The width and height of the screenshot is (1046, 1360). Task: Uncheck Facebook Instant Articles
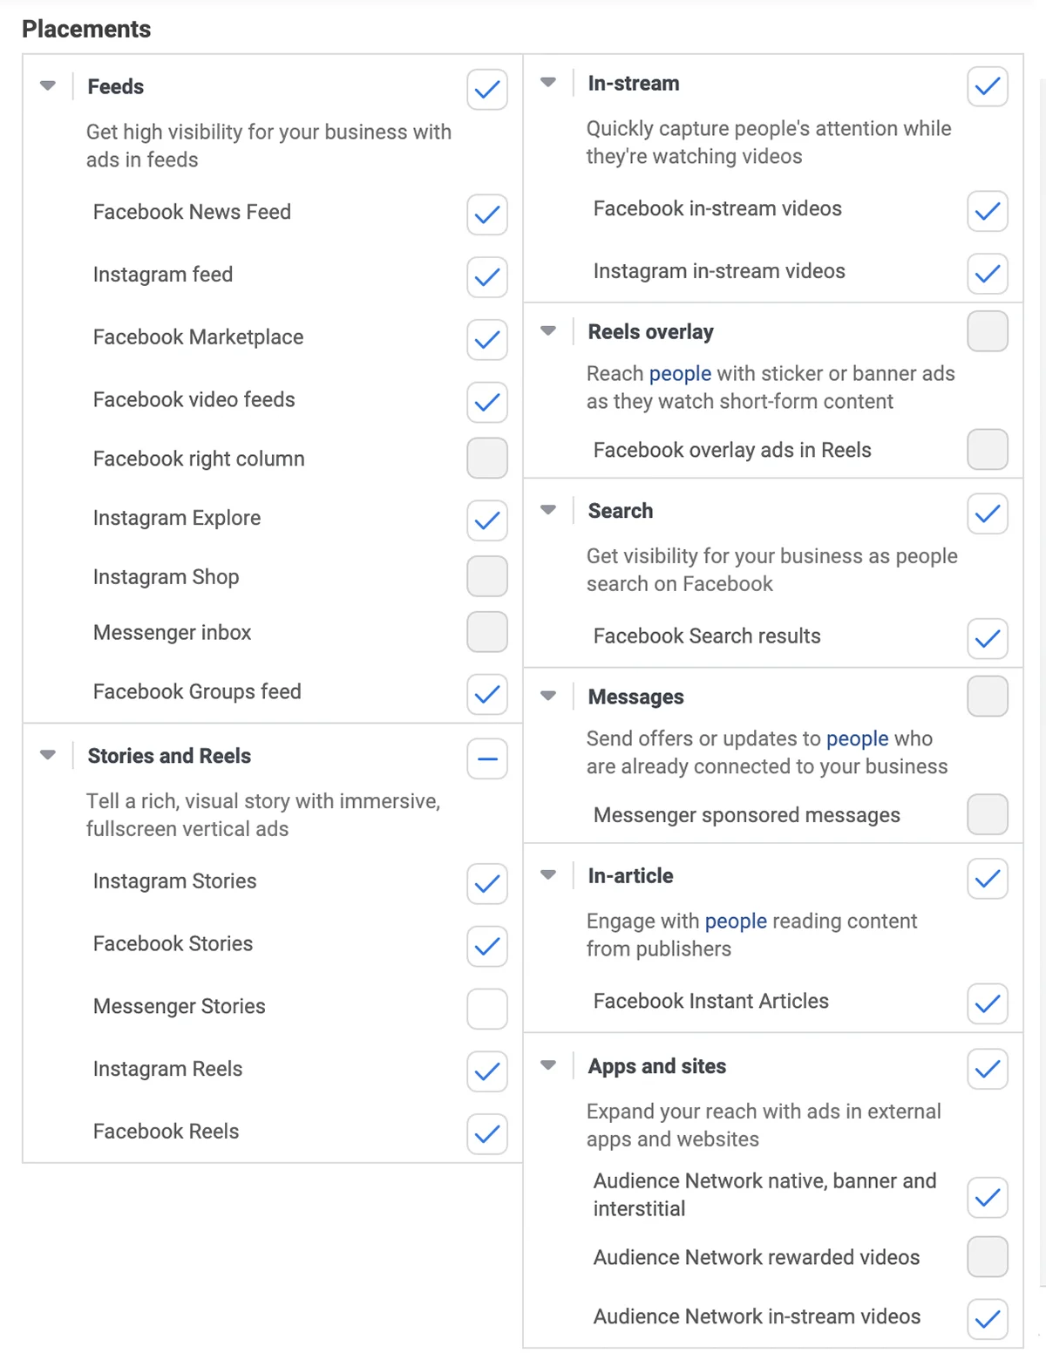tap(987, 1003)
